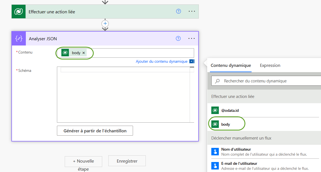321x172 pixels.
Task: Switch to the Expression tab
Action: coord(270,65)
